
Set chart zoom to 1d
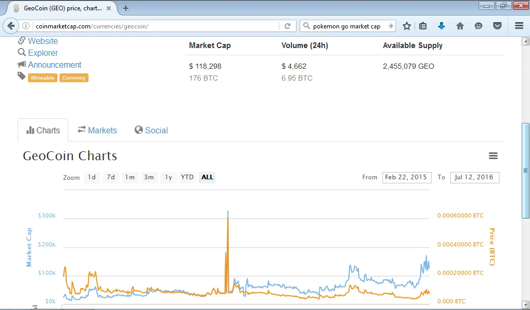pyautogui.click(x=92, y=177)
